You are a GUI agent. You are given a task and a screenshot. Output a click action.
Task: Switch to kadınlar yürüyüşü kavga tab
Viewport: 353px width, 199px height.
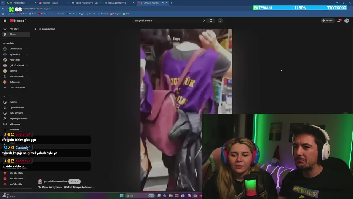[x=87, y=3]
